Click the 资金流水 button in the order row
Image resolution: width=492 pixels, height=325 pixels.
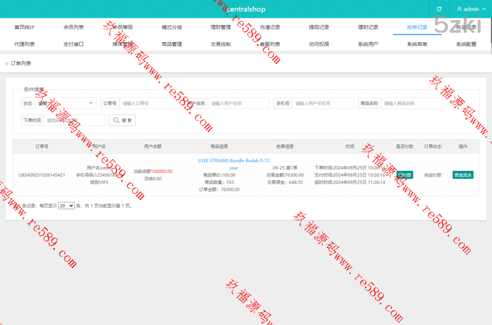463,175
